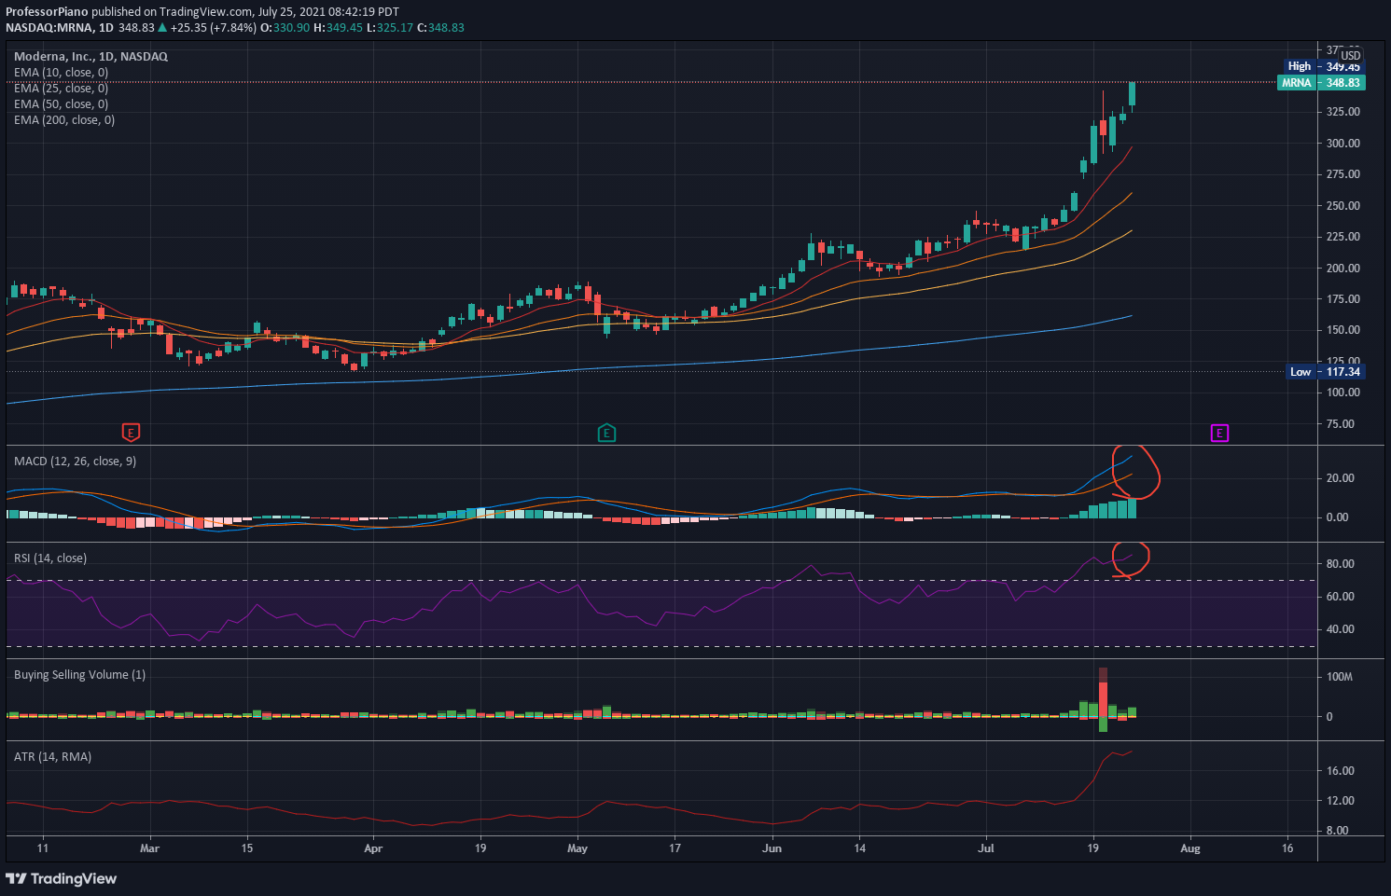Click the green earnings E marker near May

606,433
